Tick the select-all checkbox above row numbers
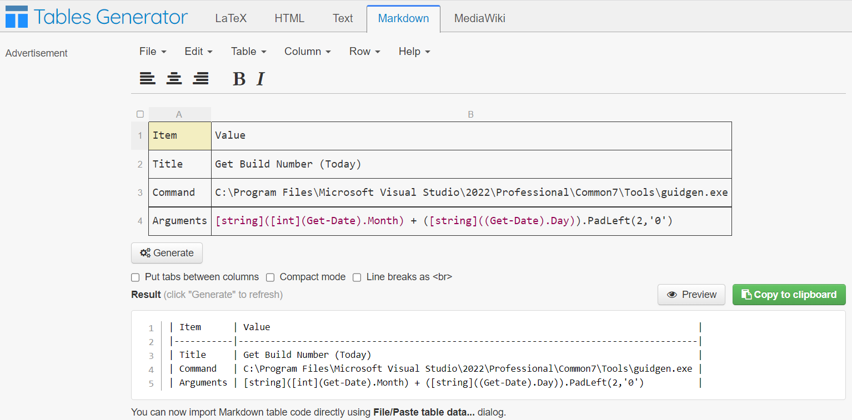The height and width of the screenshot is (420, 852). click(140, 114)
